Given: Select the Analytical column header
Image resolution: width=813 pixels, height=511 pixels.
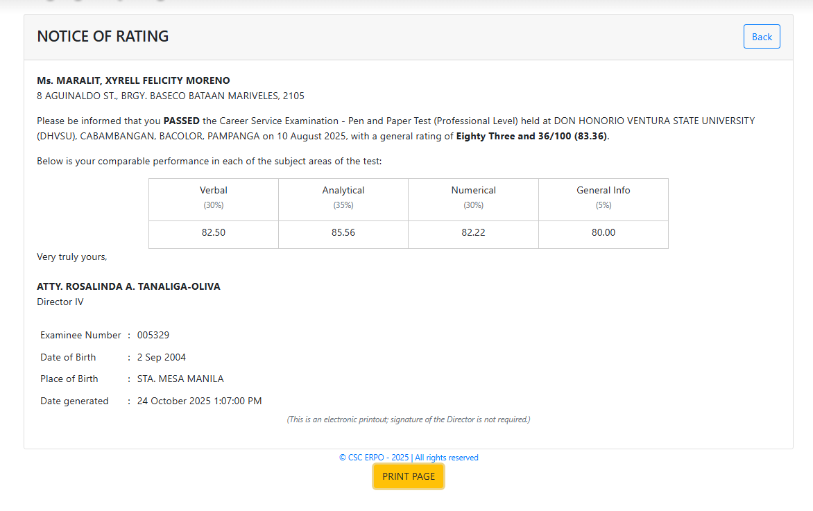Looking at the screenshot, I should point(343,190).
